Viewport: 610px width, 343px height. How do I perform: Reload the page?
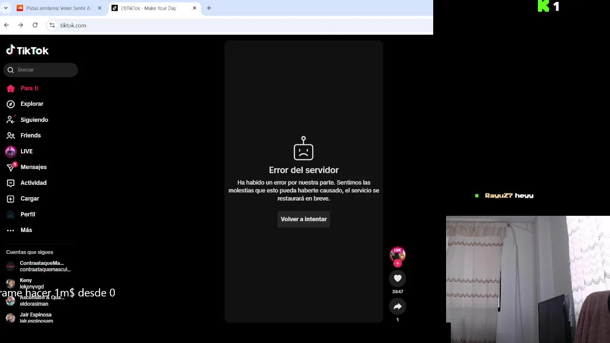click(35, 25)
